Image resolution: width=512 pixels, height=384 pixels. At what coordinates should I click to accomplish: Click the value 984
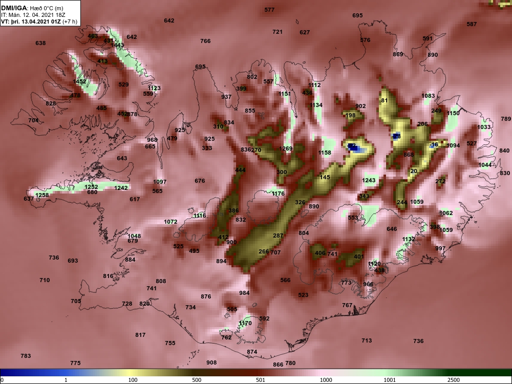[244, 293]
